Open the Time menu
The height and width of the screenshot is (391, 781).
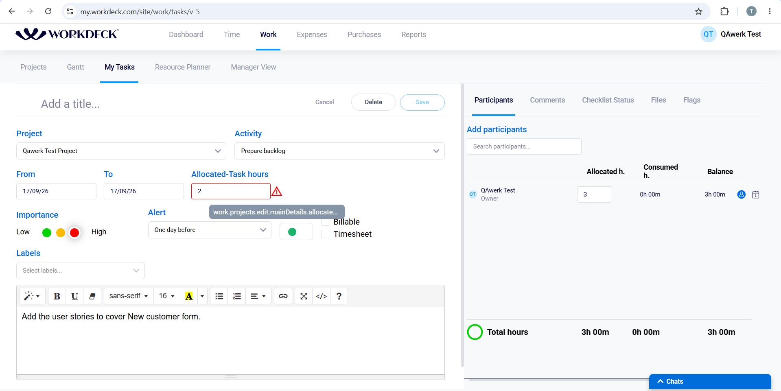point(232,35)
